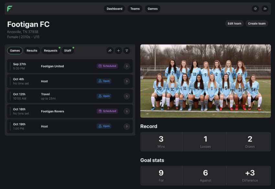Click the invite user icon at top right
The height and width of the screenshot is (189, 275).
point(265,9)
